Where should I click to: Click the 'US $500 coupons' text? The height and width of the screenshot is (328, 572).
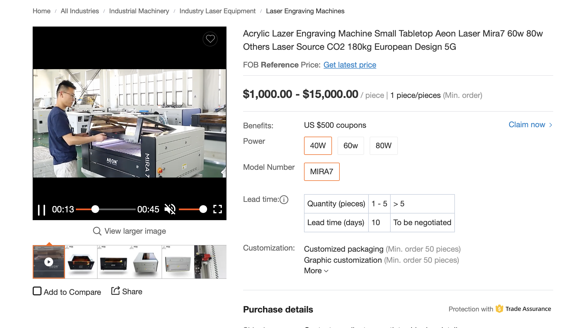point(335,125)
